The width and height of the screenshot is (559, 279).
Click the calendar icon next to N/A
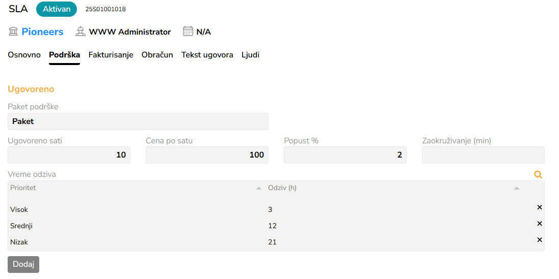[x=188, y=32]
